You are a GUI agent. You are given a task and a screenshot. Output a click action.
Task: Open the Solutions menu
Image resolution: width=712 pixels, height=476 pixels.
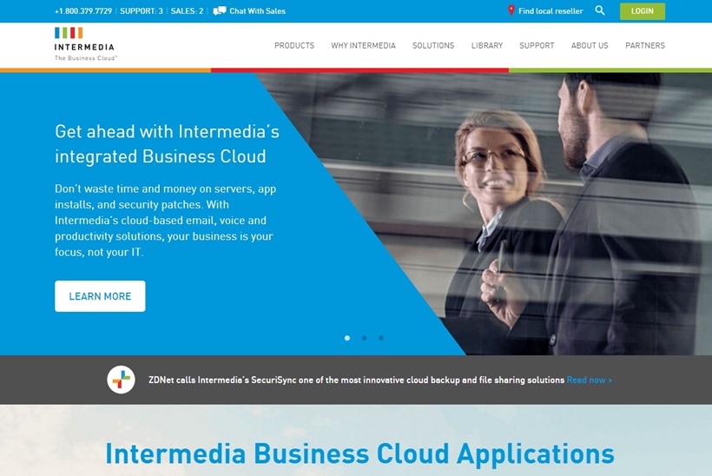[x=433, y=45]
